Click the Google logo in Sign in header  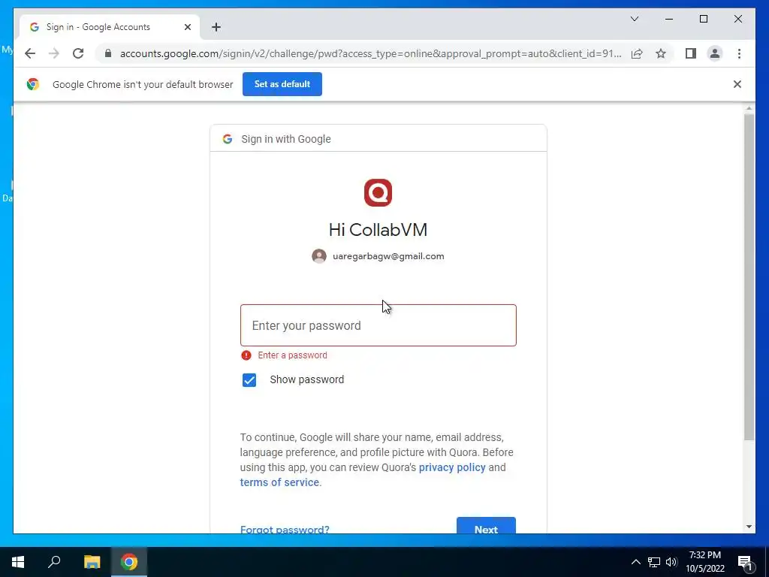tap(227, 139)
